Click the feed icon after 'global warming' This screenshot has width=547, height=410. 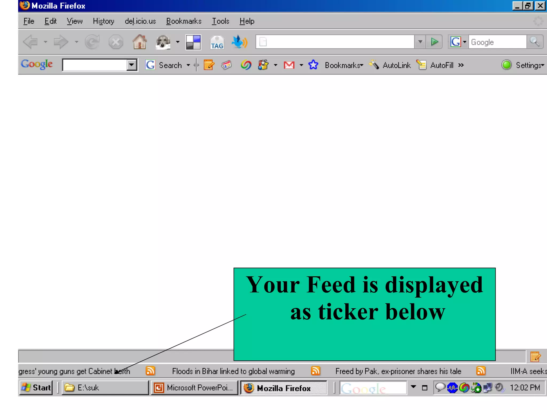(316, 371)
